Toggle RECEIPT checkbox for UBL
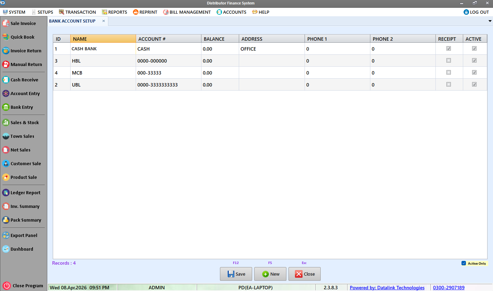 (x=448, y=84)
